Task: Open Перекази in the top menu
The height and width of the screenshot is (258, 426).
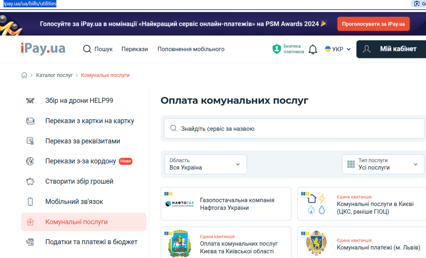Action: [134, 49]
